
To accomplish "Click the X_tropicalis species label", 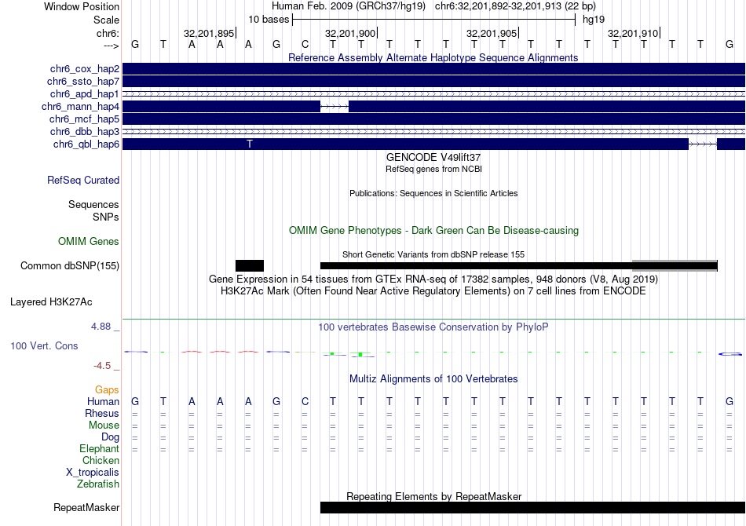I will pyautogui.click(x=93, y=473).
